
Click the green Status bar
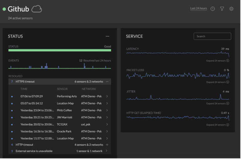coord(60,50)
